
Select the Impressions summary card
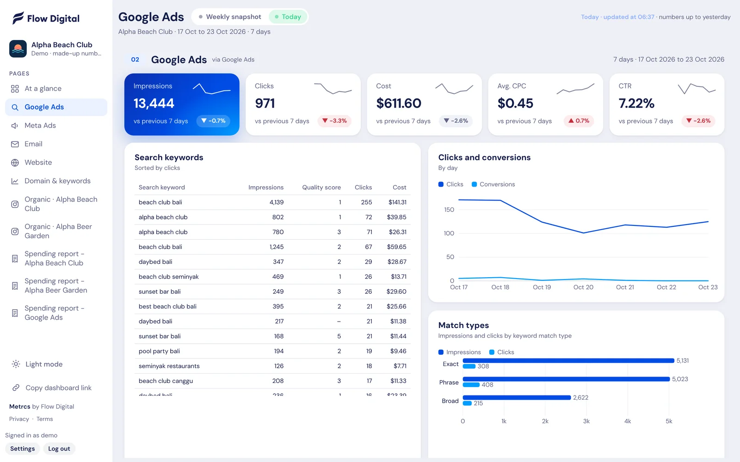coord(182,104)
